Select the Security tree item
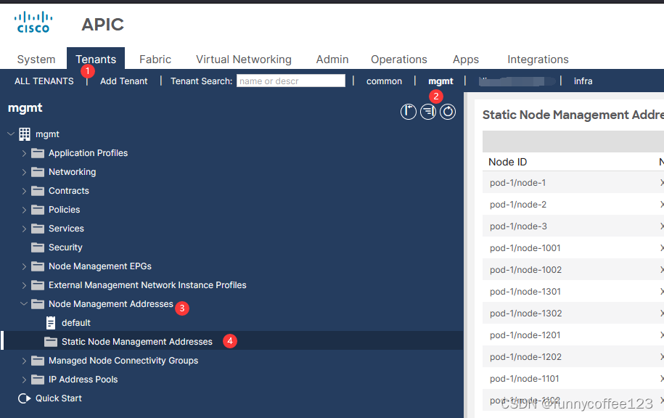 click(65, 247)
